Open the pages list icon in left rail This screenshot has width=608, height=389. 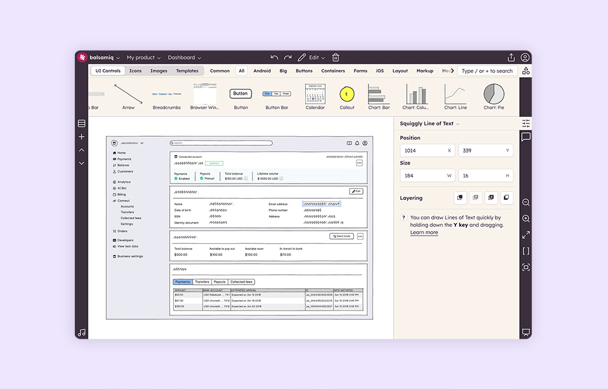tap(81, 123)
